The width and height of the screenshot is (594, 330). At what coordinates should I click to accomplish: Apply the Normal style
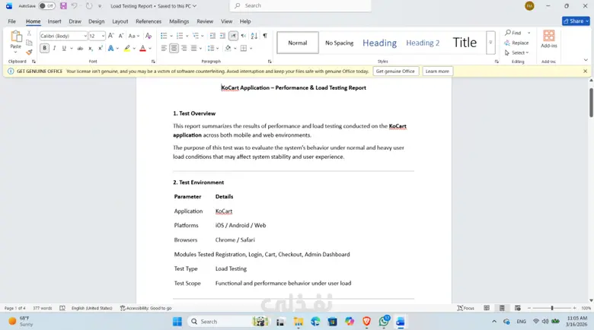298,43
